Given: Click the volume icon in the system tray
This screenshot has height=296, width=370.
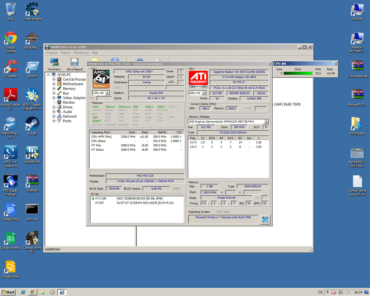Looking at the screenshot, I should click(348, 292).
